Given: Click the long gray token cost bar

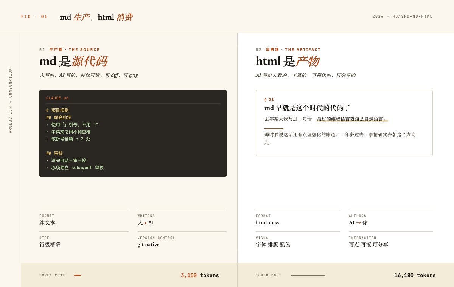Looking at the screenshot, I should tap(308, 275).
